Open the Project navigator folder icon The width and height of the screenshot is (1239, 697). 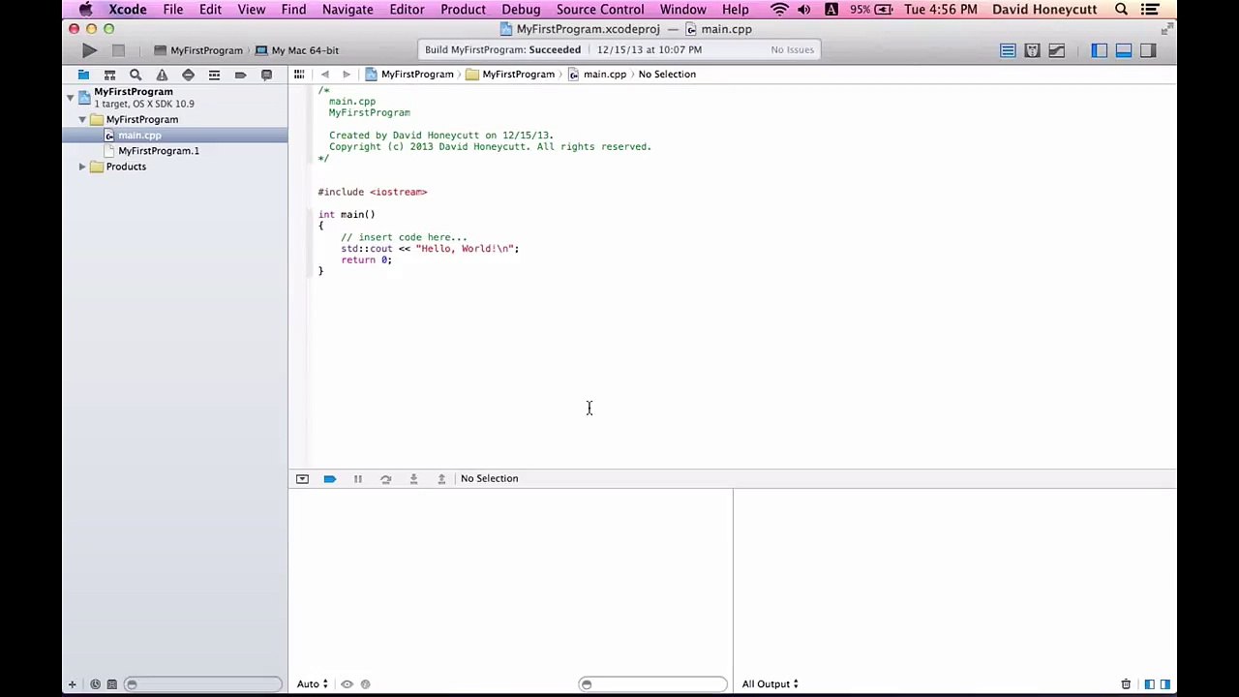[84, 75]
